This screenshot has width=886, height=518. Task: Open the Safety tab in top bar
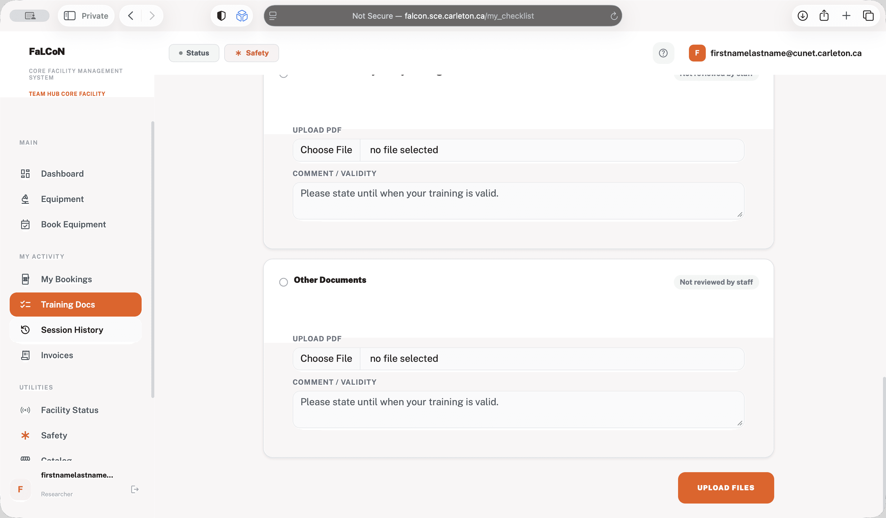point(251,53)
